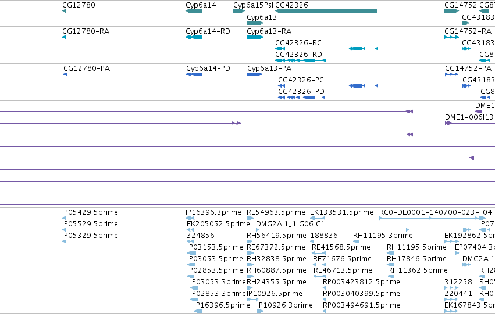Select the 324856 feature label

coord(201,236)
